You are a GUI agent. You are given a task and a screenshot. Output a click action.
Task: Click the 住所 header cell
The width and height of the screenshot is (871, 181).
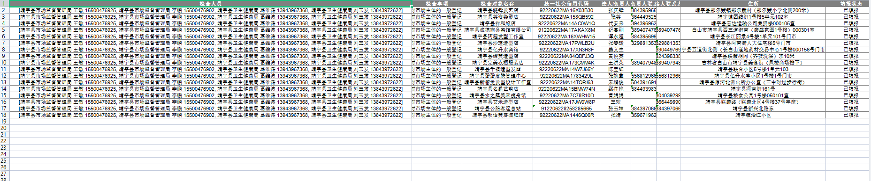coord(753,3)
